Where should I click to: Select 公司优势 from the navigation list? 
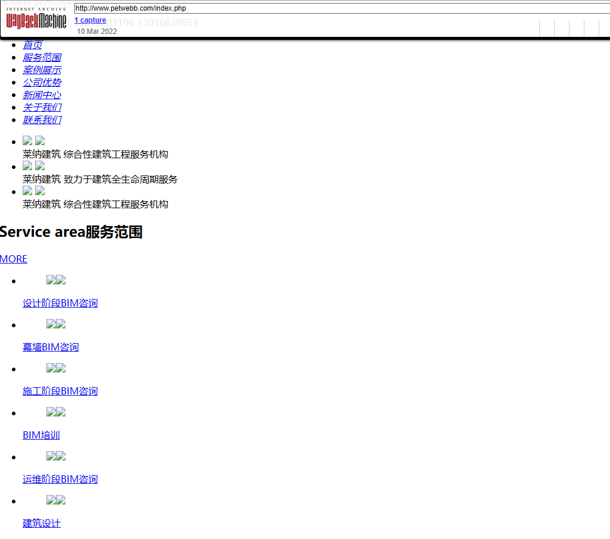coord(42,83)
